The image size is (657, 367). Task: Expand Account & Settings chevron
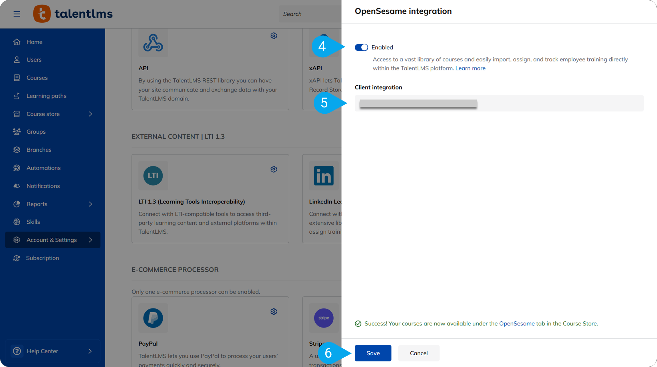coord(90,240)
